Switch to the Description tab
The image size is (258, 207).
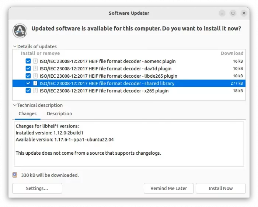click(x=59, y=113)
